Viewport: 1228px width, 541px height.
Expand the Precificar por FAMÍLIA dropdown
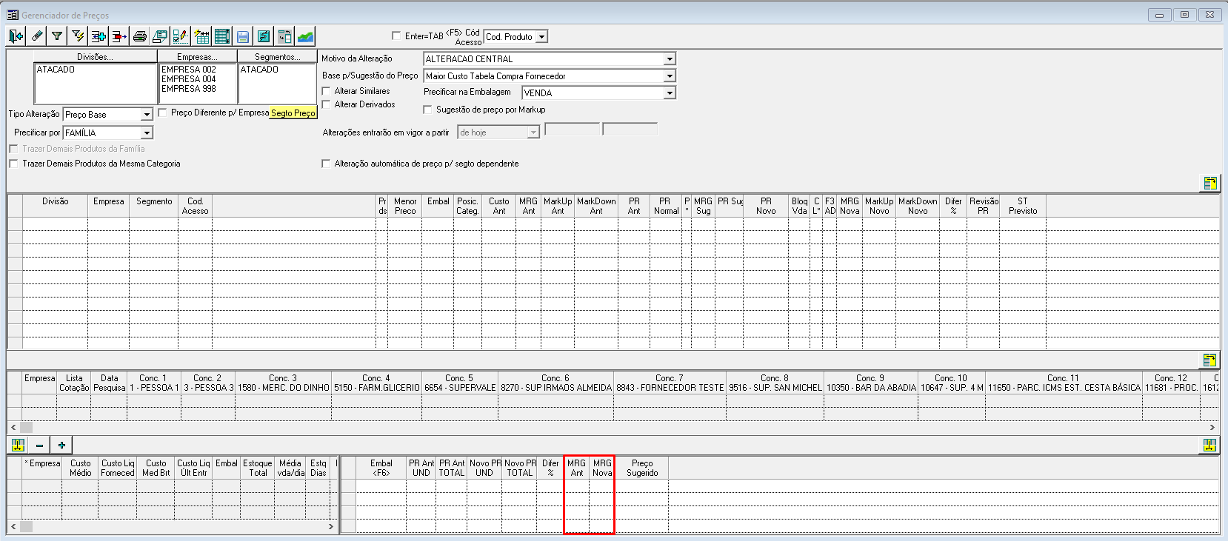[x=147, y=132]
